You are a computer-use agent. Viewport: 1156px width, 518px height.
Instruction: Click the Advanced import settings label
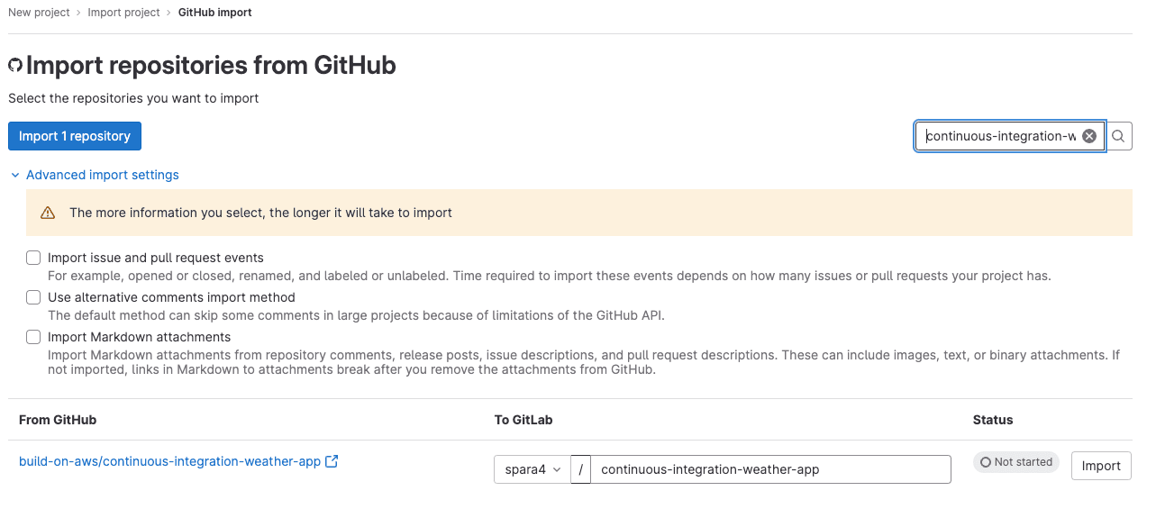pyautogui.click(x=103, y=175)
